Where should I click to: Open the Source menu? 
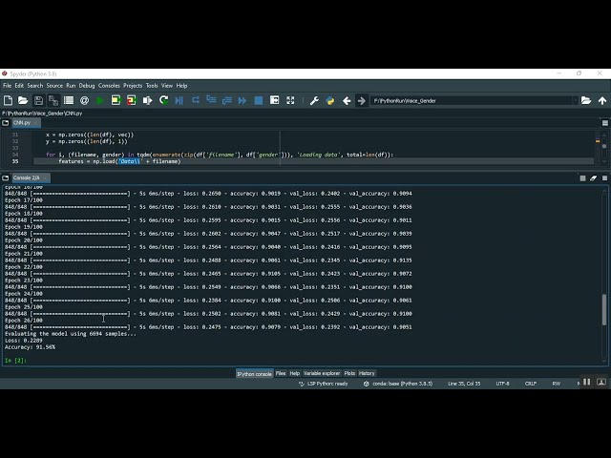[54, 85]
